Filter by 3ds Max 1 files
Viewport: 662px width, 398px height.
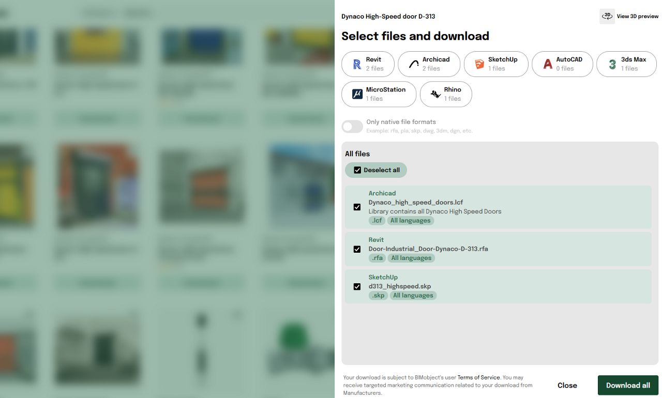[x=626, y=64]
